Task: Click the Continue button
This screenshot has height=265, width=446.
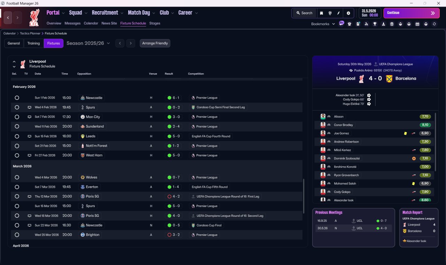Action: [412, 13]
